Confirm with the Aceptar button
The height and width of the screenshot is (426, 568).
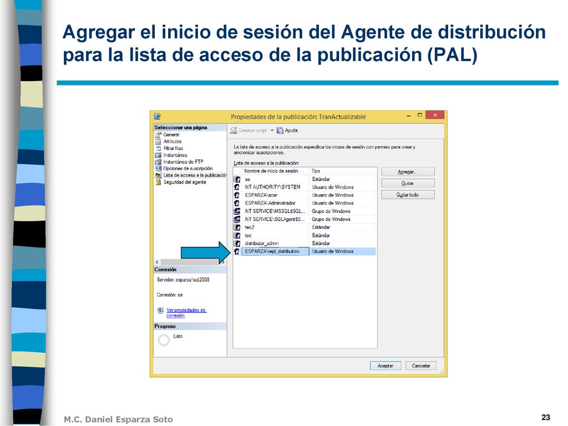[386, 366]
